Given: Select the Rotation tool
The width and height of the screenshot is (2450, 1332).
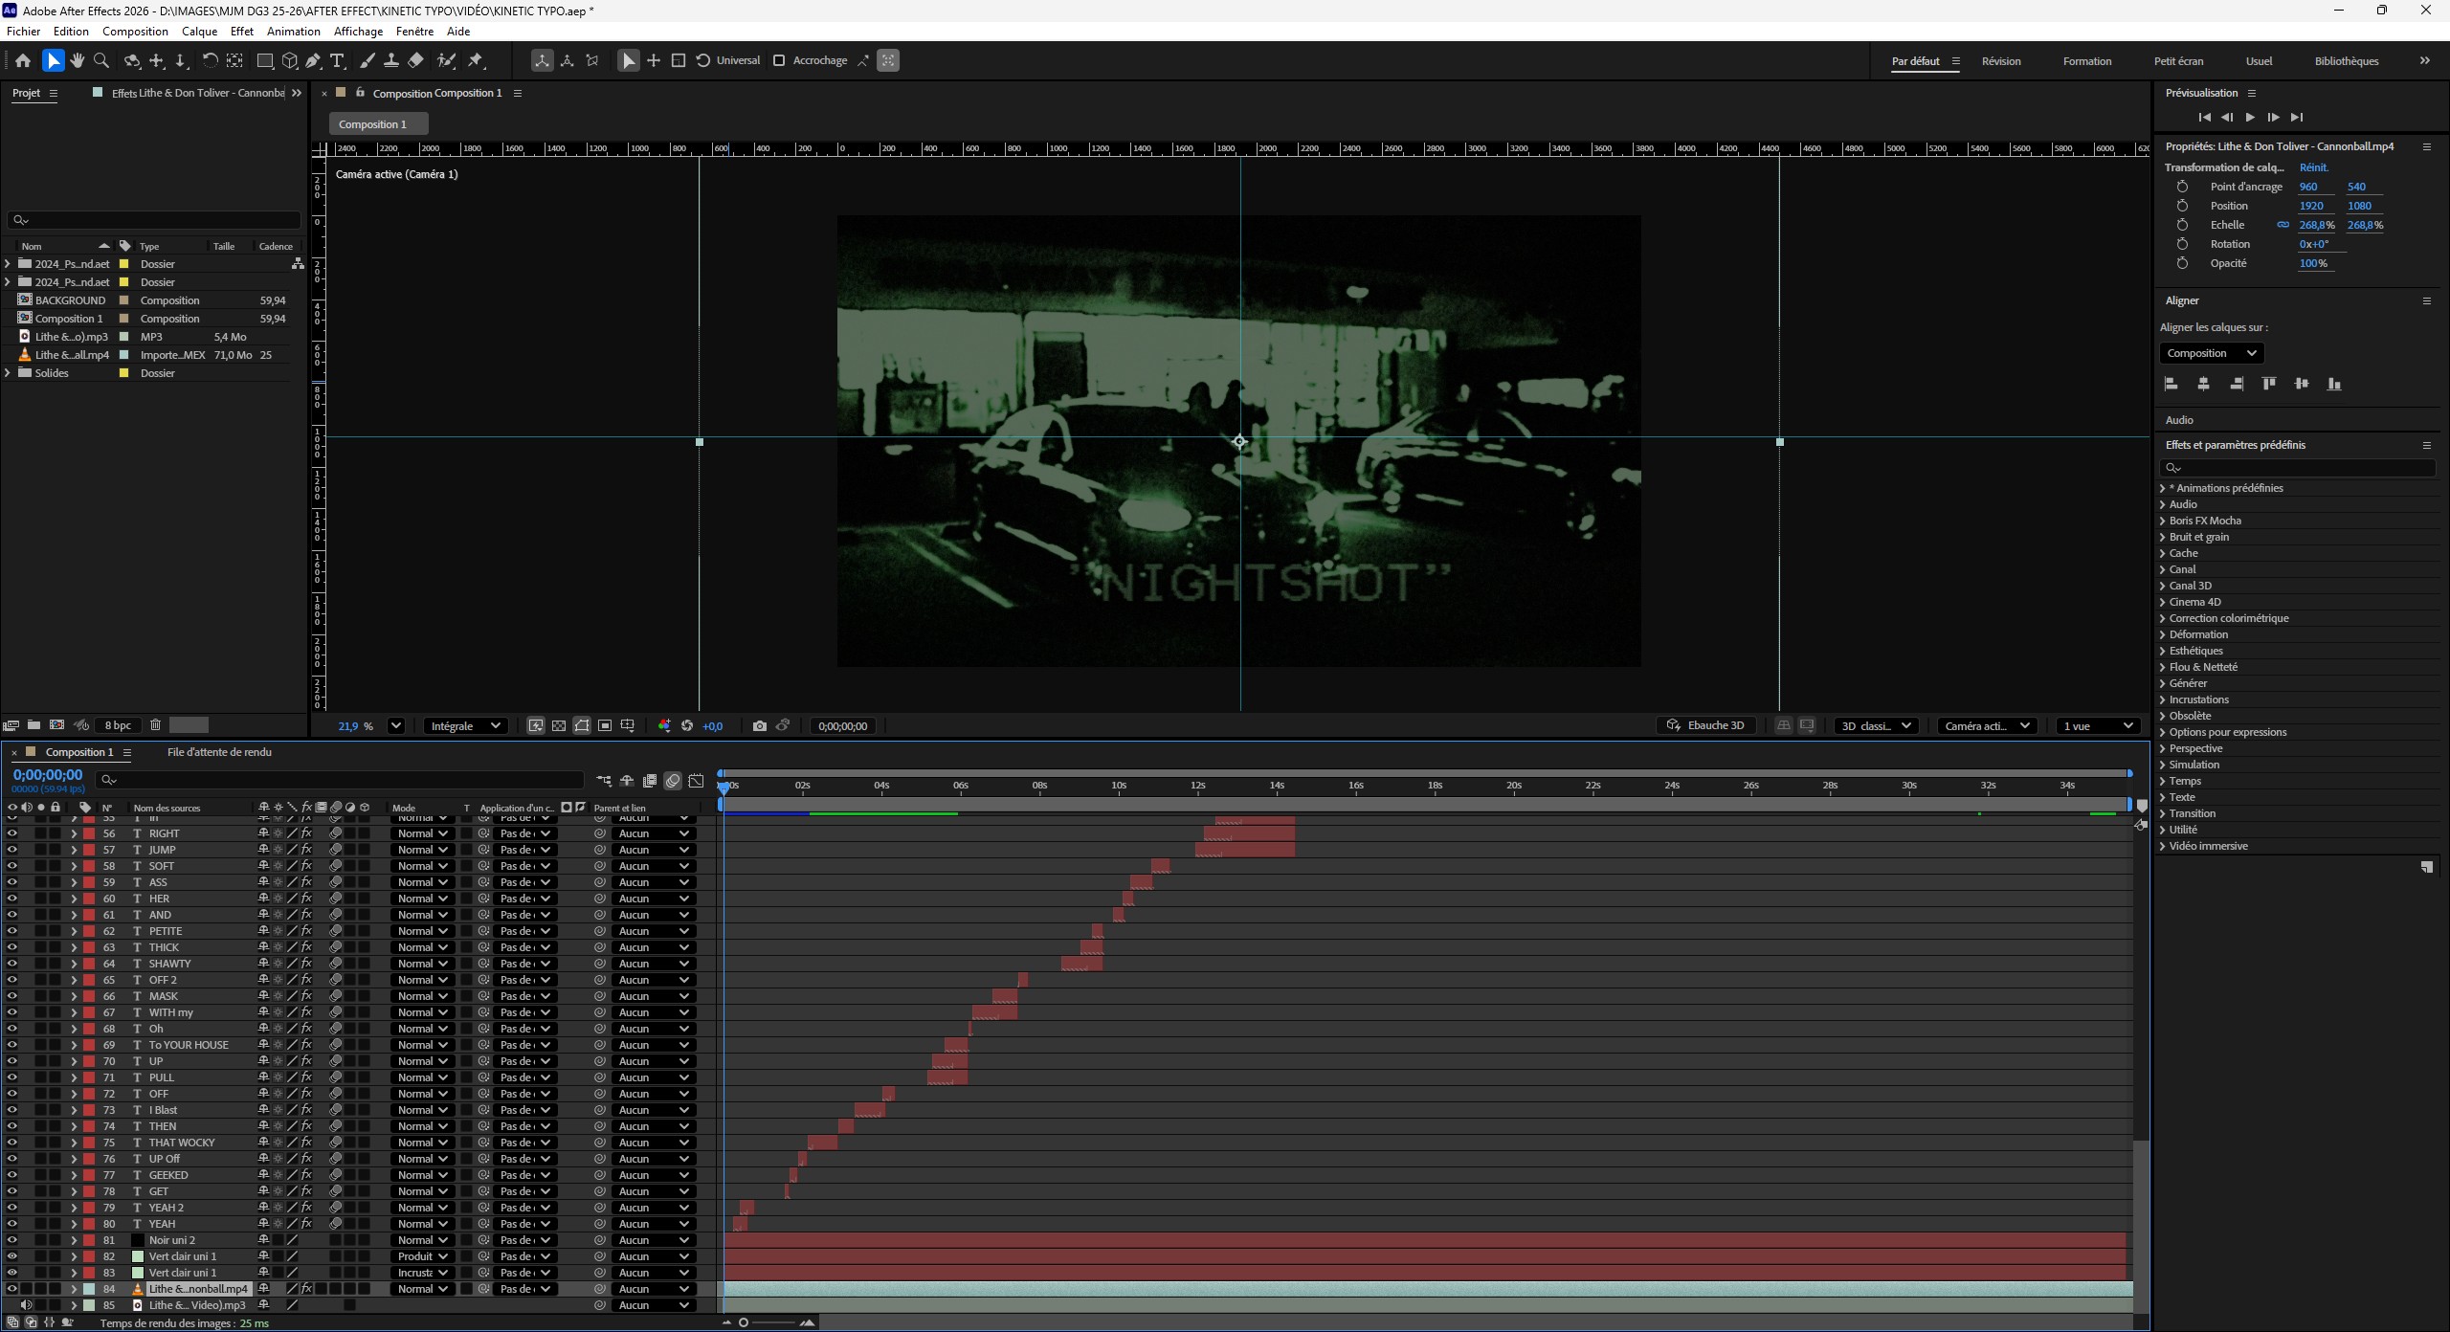Looking at the screenshot, I should click(x=210, y=60).
